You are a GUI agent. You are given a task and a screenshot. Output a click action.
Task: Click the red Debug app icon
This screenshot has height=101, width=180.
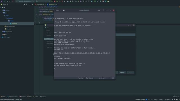pyautogui.click(x=55, y=1)
